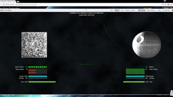173x97 pixels.
Task: Reload the browser page
Action: (4, 5)
